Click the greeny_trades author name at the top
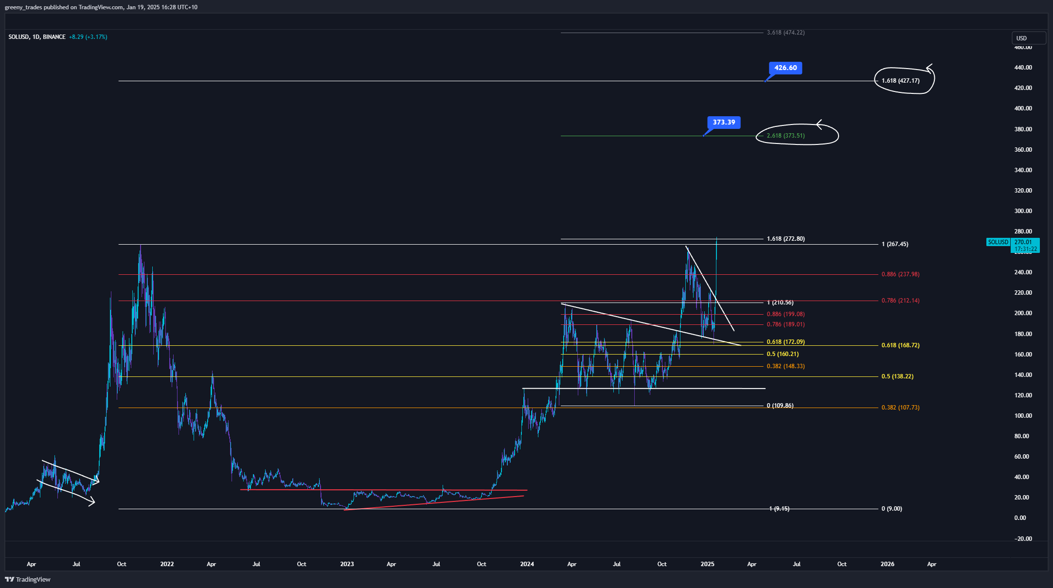The image size is (1053, 588). click(23, 7)
